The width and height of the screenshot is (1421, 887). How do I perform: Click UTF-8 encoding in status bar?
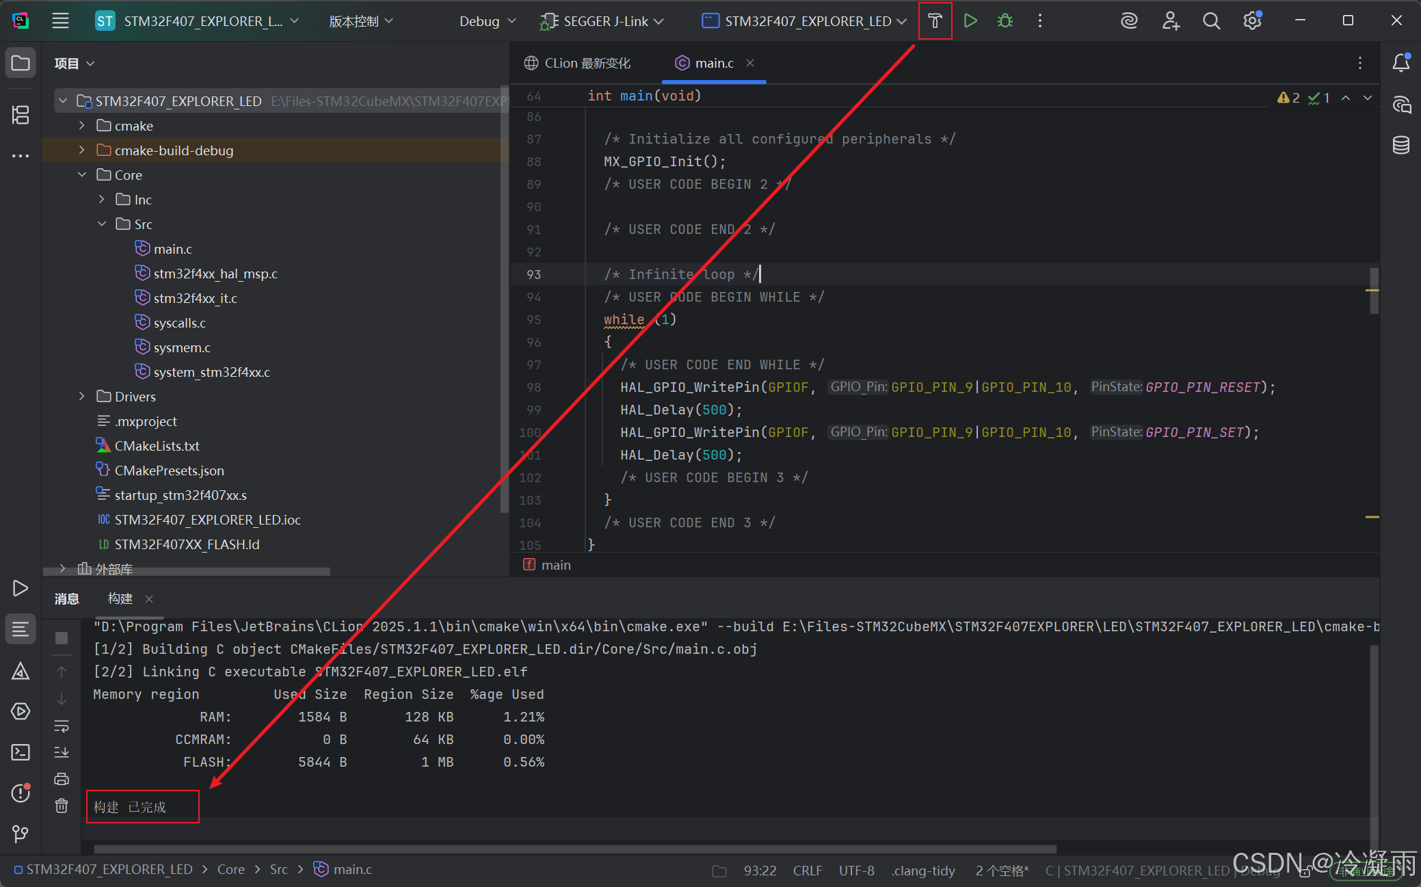tap(856, 871)
